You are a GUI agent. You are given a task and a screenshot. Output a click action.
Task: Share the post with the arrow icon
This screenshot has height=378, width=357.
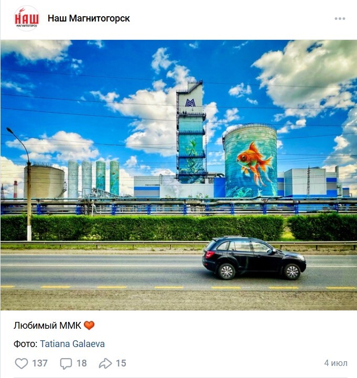(x=105, y=363)
